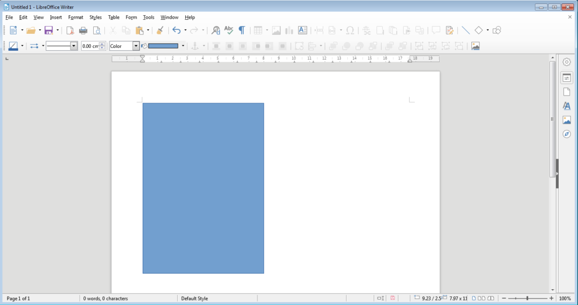Screen dimensions: 578x305
Task: Open the sidebar Gallery panel
Action: tap(567, 120)
